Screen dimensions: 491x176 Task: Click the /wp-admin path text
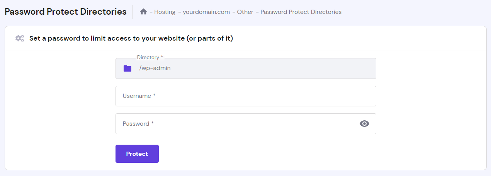(155, 68)
